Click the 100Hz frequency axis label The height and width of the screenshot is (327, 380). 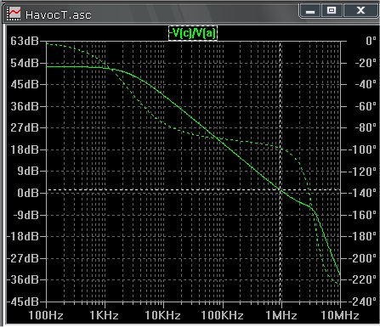click(x=46, y=315)
